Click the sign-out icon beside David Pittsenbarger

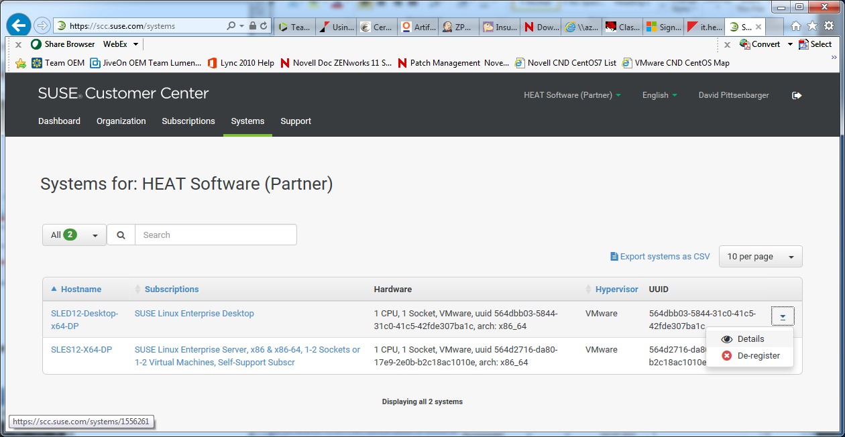click(x=797, y=95)
